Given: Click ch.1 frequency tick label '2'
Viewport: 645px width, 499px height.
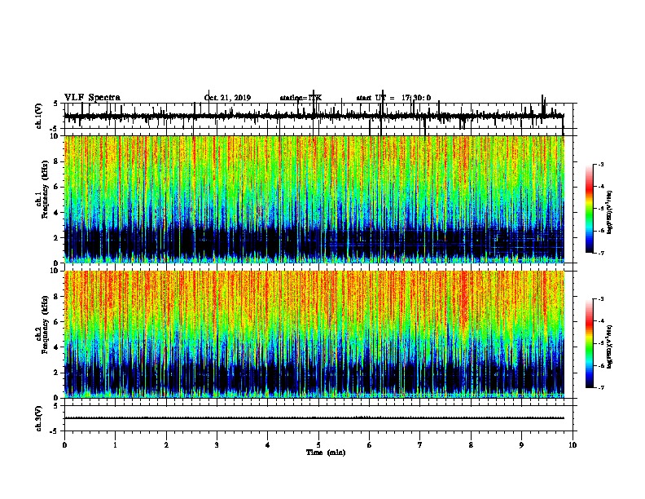Looking at the screenshot, I should tap(56, 237).
